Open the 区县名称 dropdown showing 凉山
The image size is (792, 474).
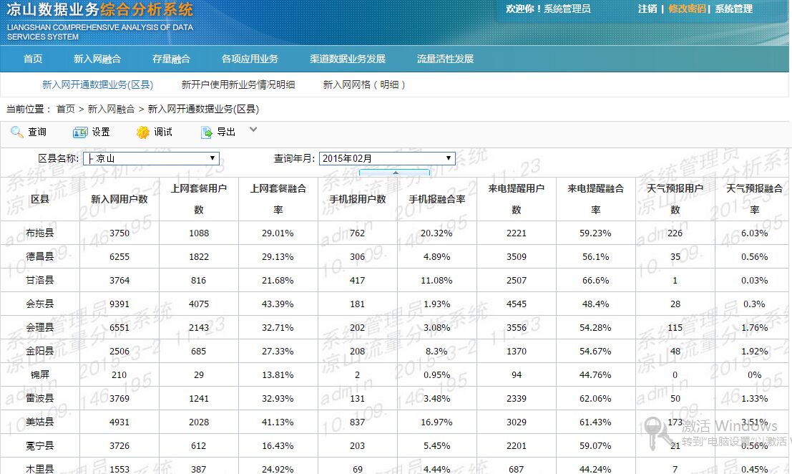click(151, 158)
